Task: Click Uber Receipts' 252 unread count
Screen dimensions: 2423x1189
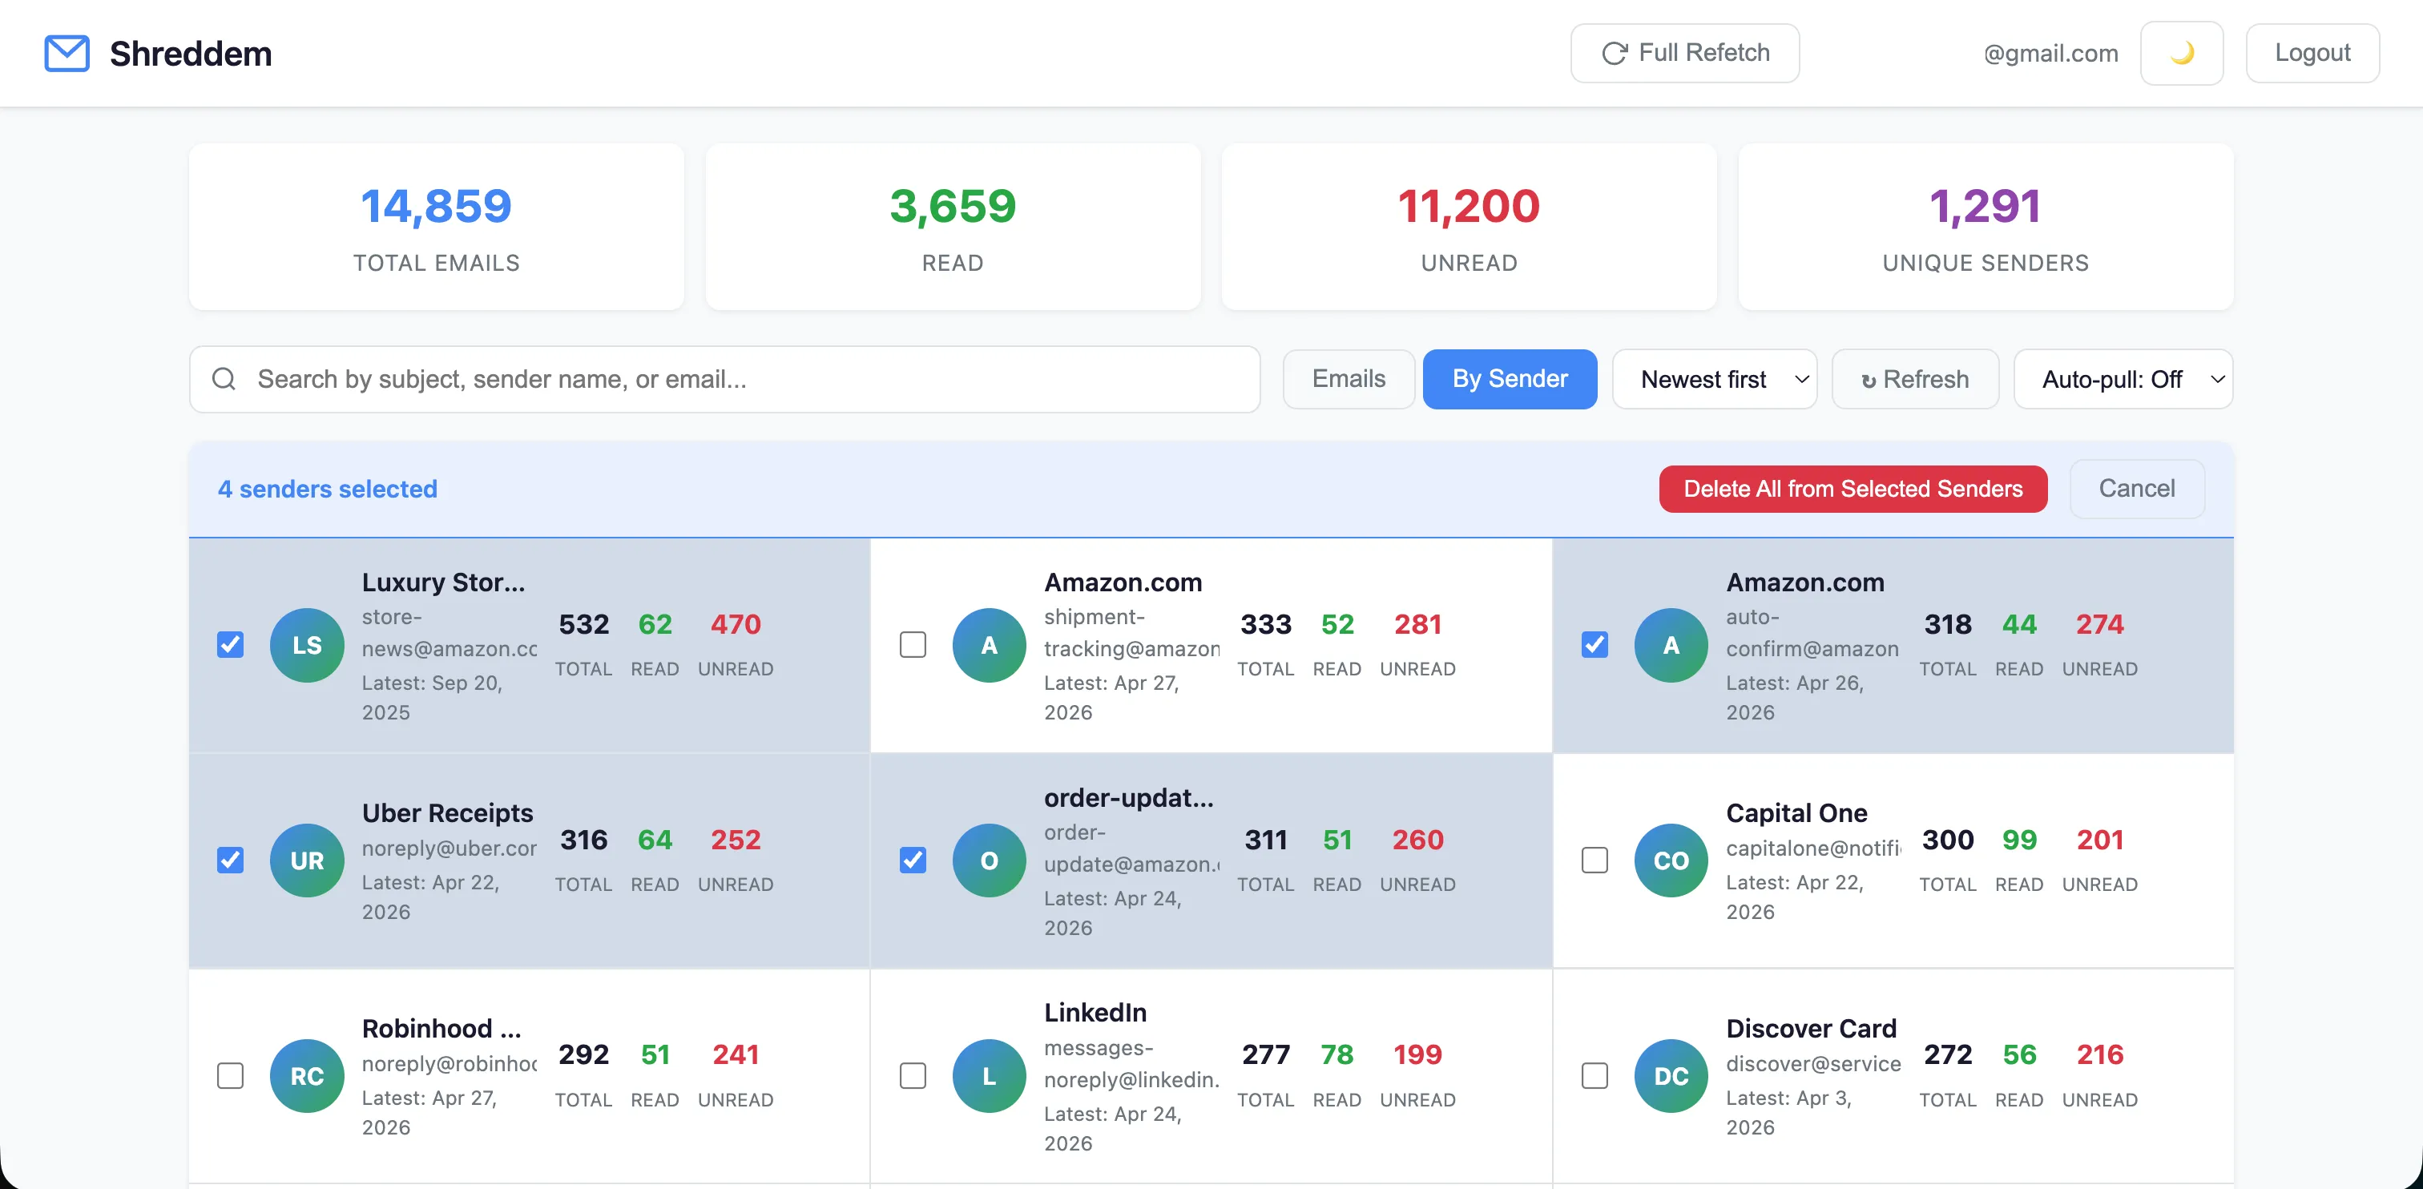Action: click(x=736, y=840)
